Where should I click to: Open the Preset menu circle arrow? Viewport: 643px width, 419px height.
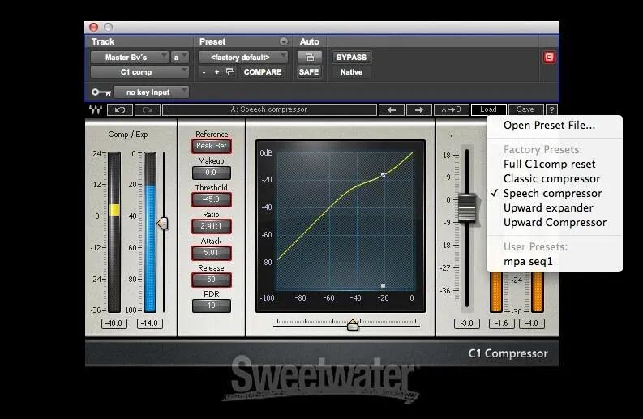283,41
